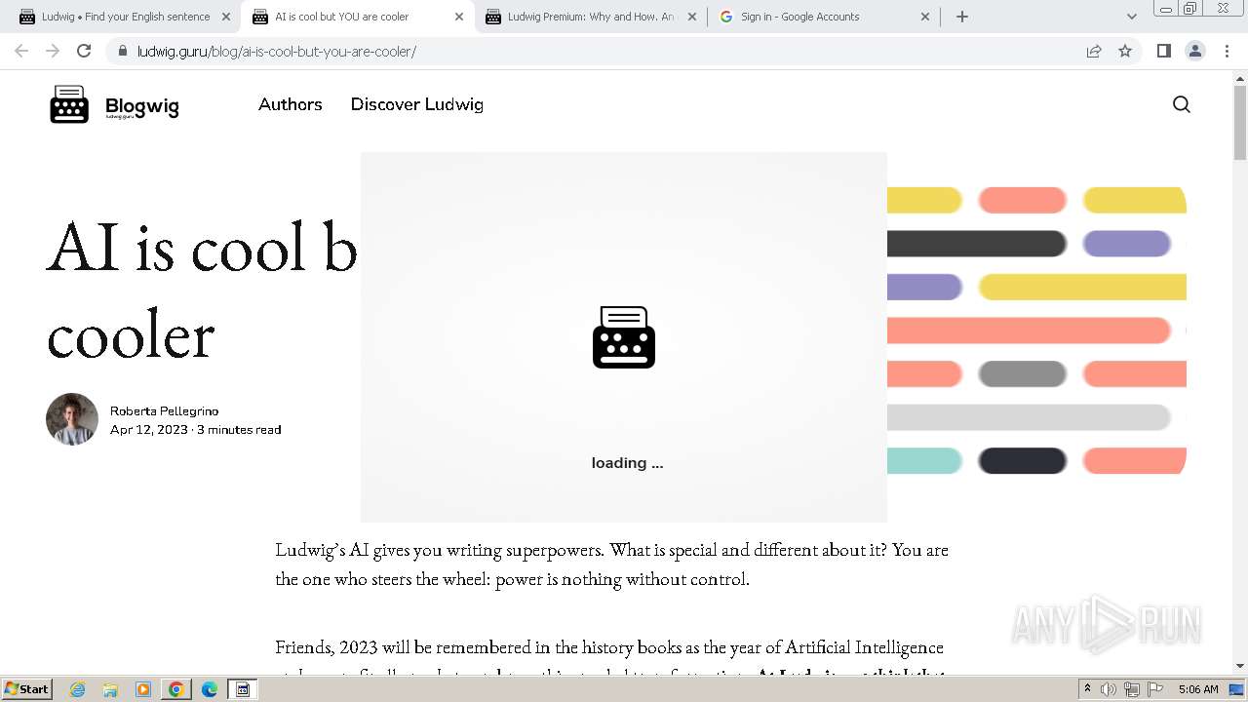
Task: Click the network tray icon
Action: [x=1132, y=689]
